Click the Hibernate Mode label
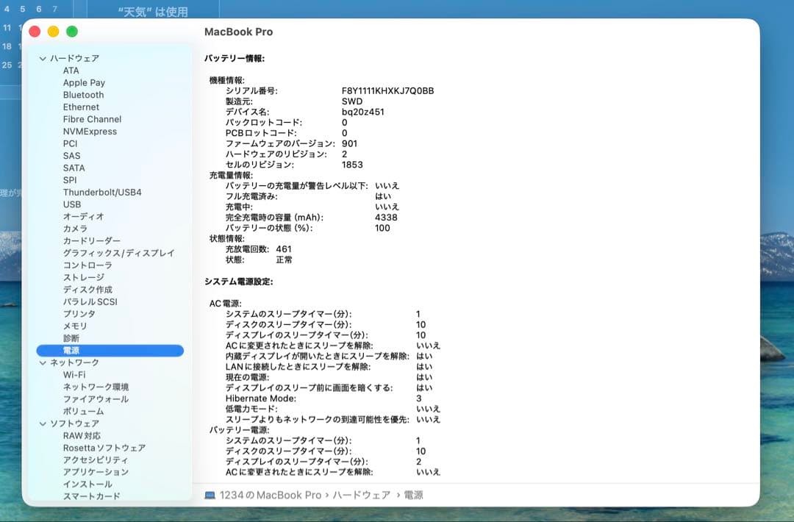The image size is (794, 522). tap(261, 399)
